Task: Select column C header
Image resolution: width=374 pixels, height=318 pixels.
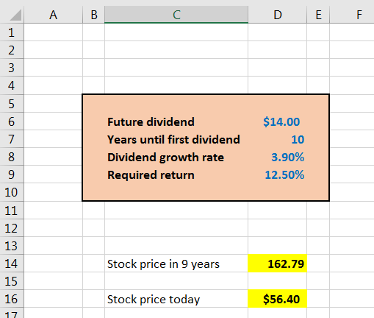Action: (x=176, y=15)
